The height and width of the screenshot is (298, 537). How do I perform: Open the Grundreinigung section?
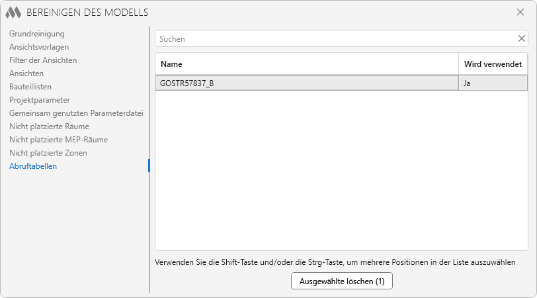(x=36, y=34)
